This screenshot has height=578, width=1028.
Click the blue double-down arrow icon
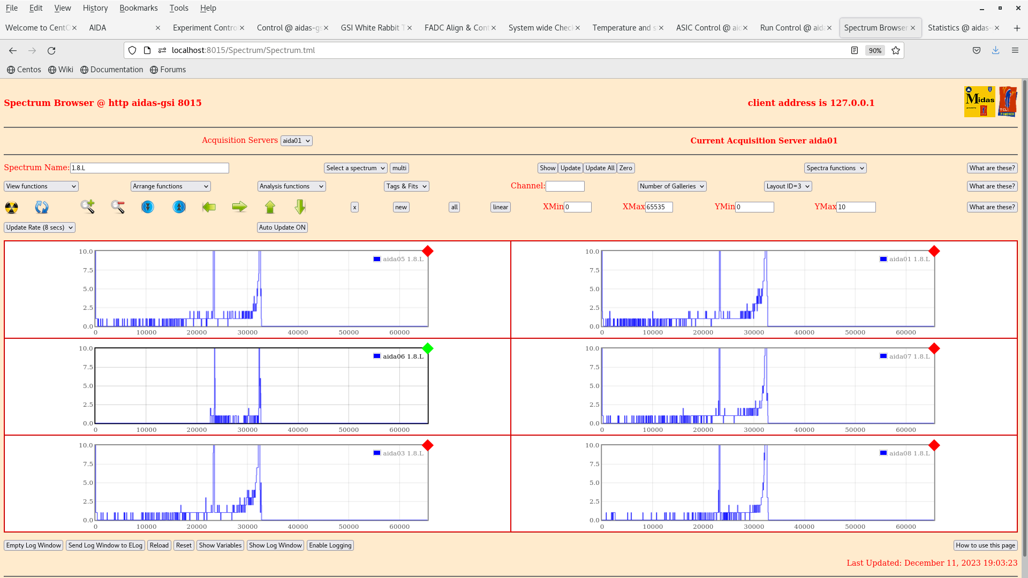(x=148, y=207)
